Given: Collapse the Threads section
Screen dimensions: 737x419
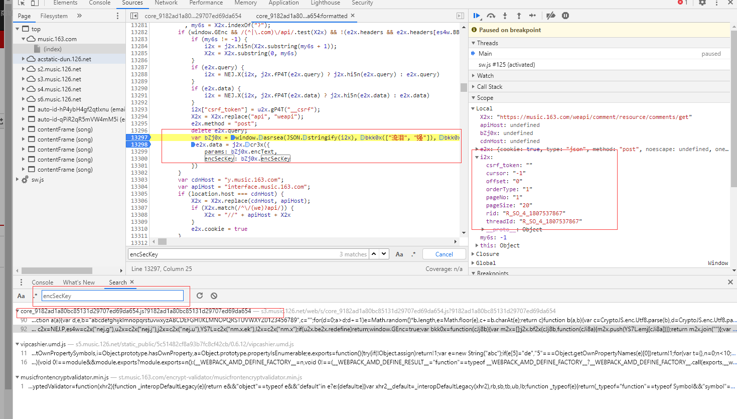Looking at the screenshot, I should pyautogui.click(x=487, y=43).
